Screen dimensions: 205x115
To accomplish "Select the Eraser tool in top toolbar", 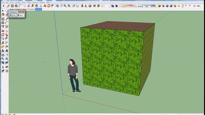I will (29, 6).
